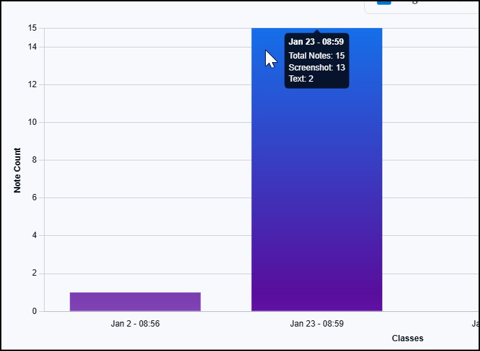Click the y-axis value 12
This screenshot has width=480, height=351.
click(x=32, y=84)
